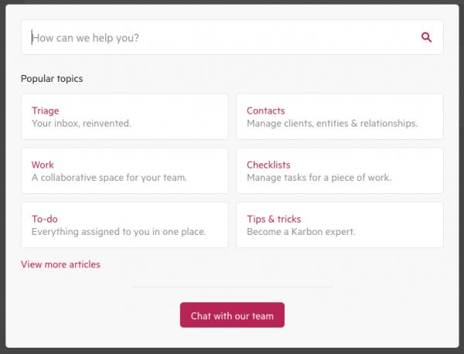
Task: Click the text cursor in the search box
Action: (x=32, y=37)
